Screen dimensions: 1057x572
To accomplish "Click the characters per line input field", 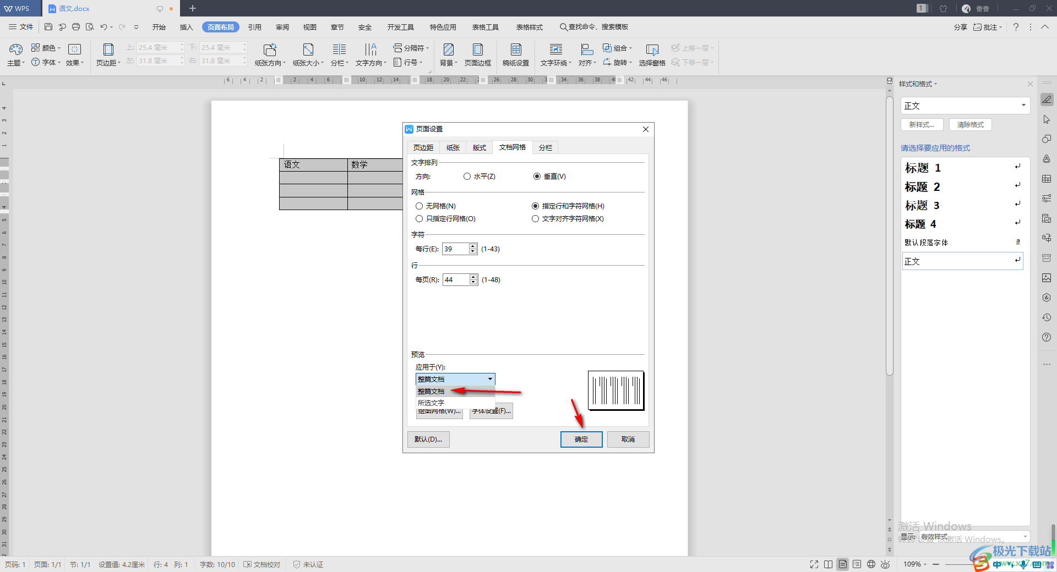I will tap(456, 249).
